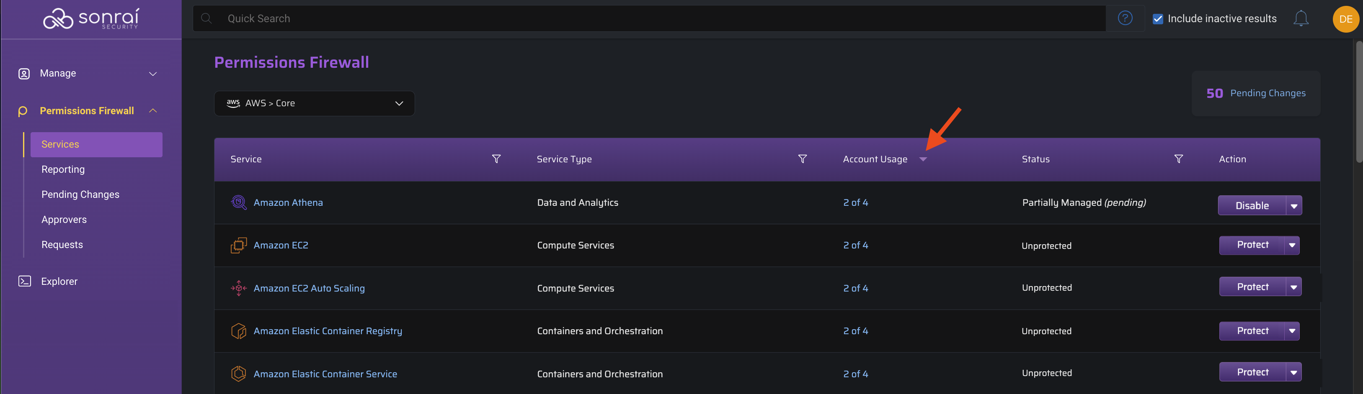The image size is (1363, 394).
Task: Click 2 of 4 usage for Amazon Athena
Action: click(x=856, y=202)
